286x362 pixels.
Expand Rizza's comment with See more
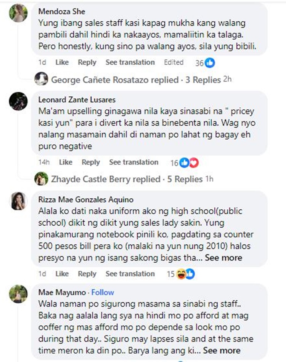tap(223, 258)
